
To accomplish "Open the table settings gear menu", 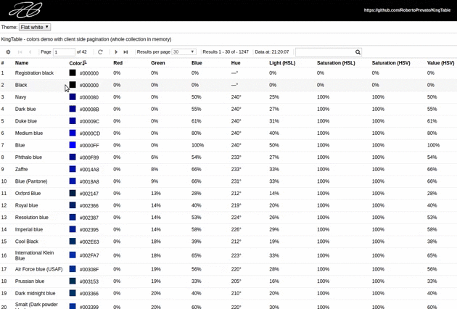I will coord(8,52).
